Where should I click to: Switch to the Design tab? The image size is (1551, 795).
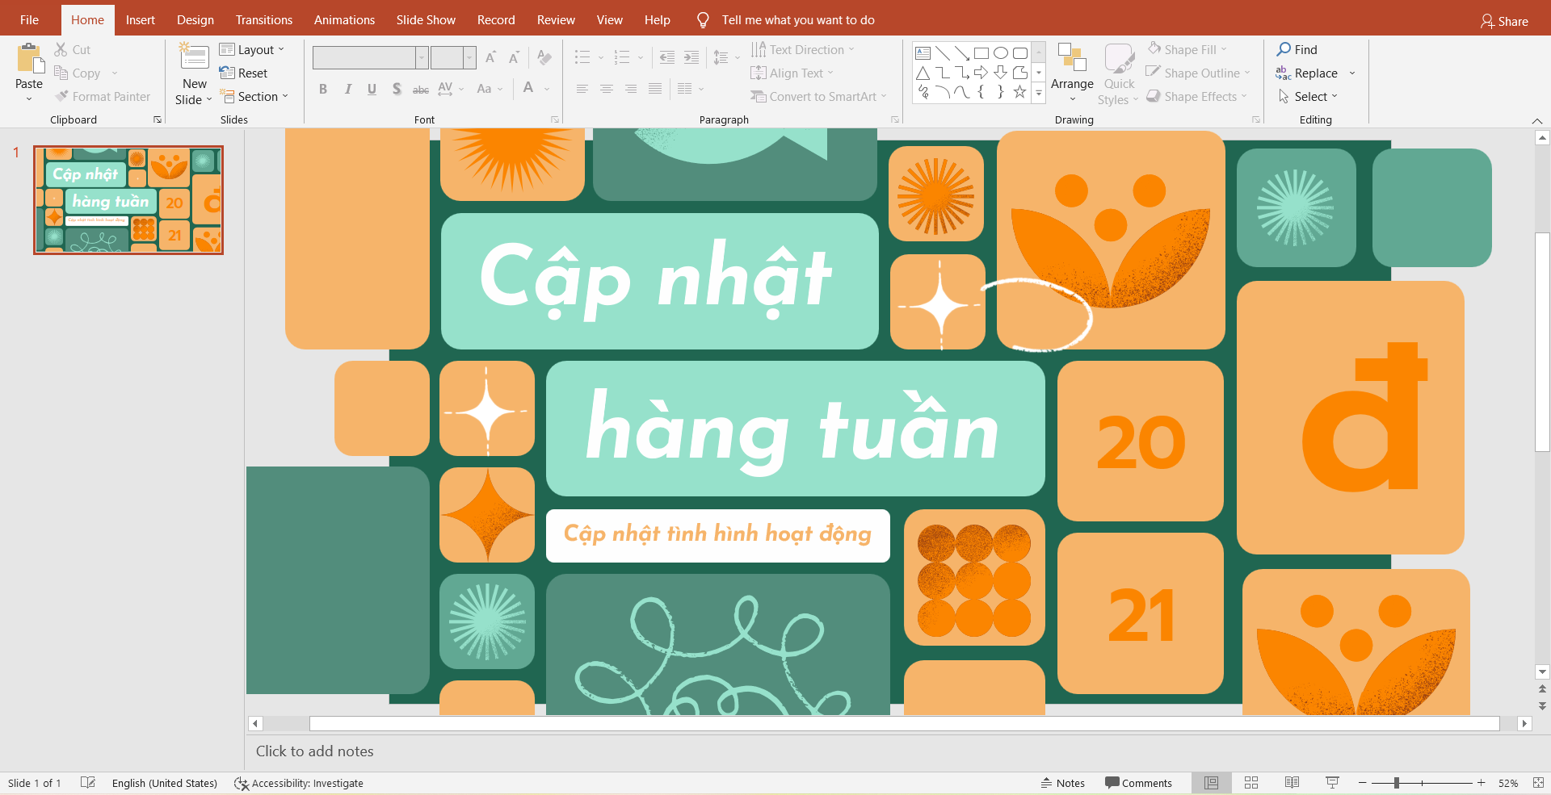pyautogui.click(x=195, y=19)
